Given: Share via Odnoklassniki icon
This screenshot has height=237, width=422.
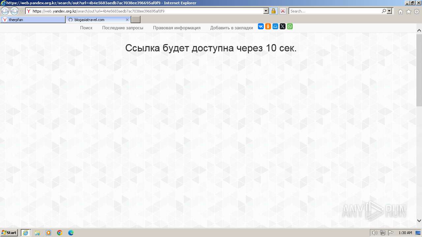Looking at the screenshot, I should click(268, 26).
